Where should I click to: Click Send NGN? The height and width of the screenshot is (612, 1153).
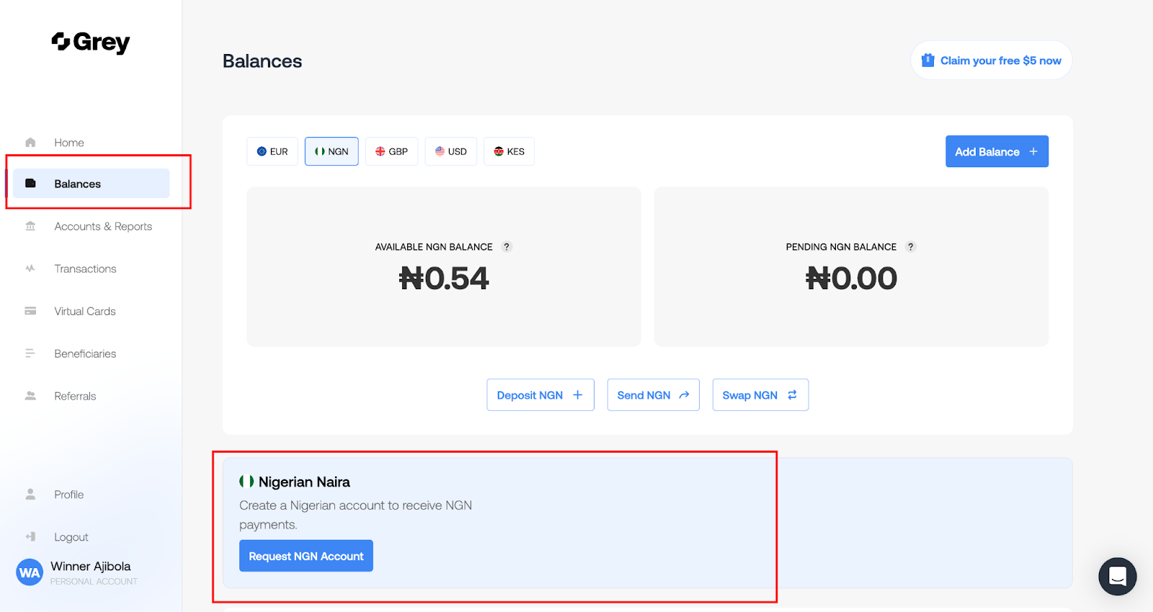pos(654,395)
